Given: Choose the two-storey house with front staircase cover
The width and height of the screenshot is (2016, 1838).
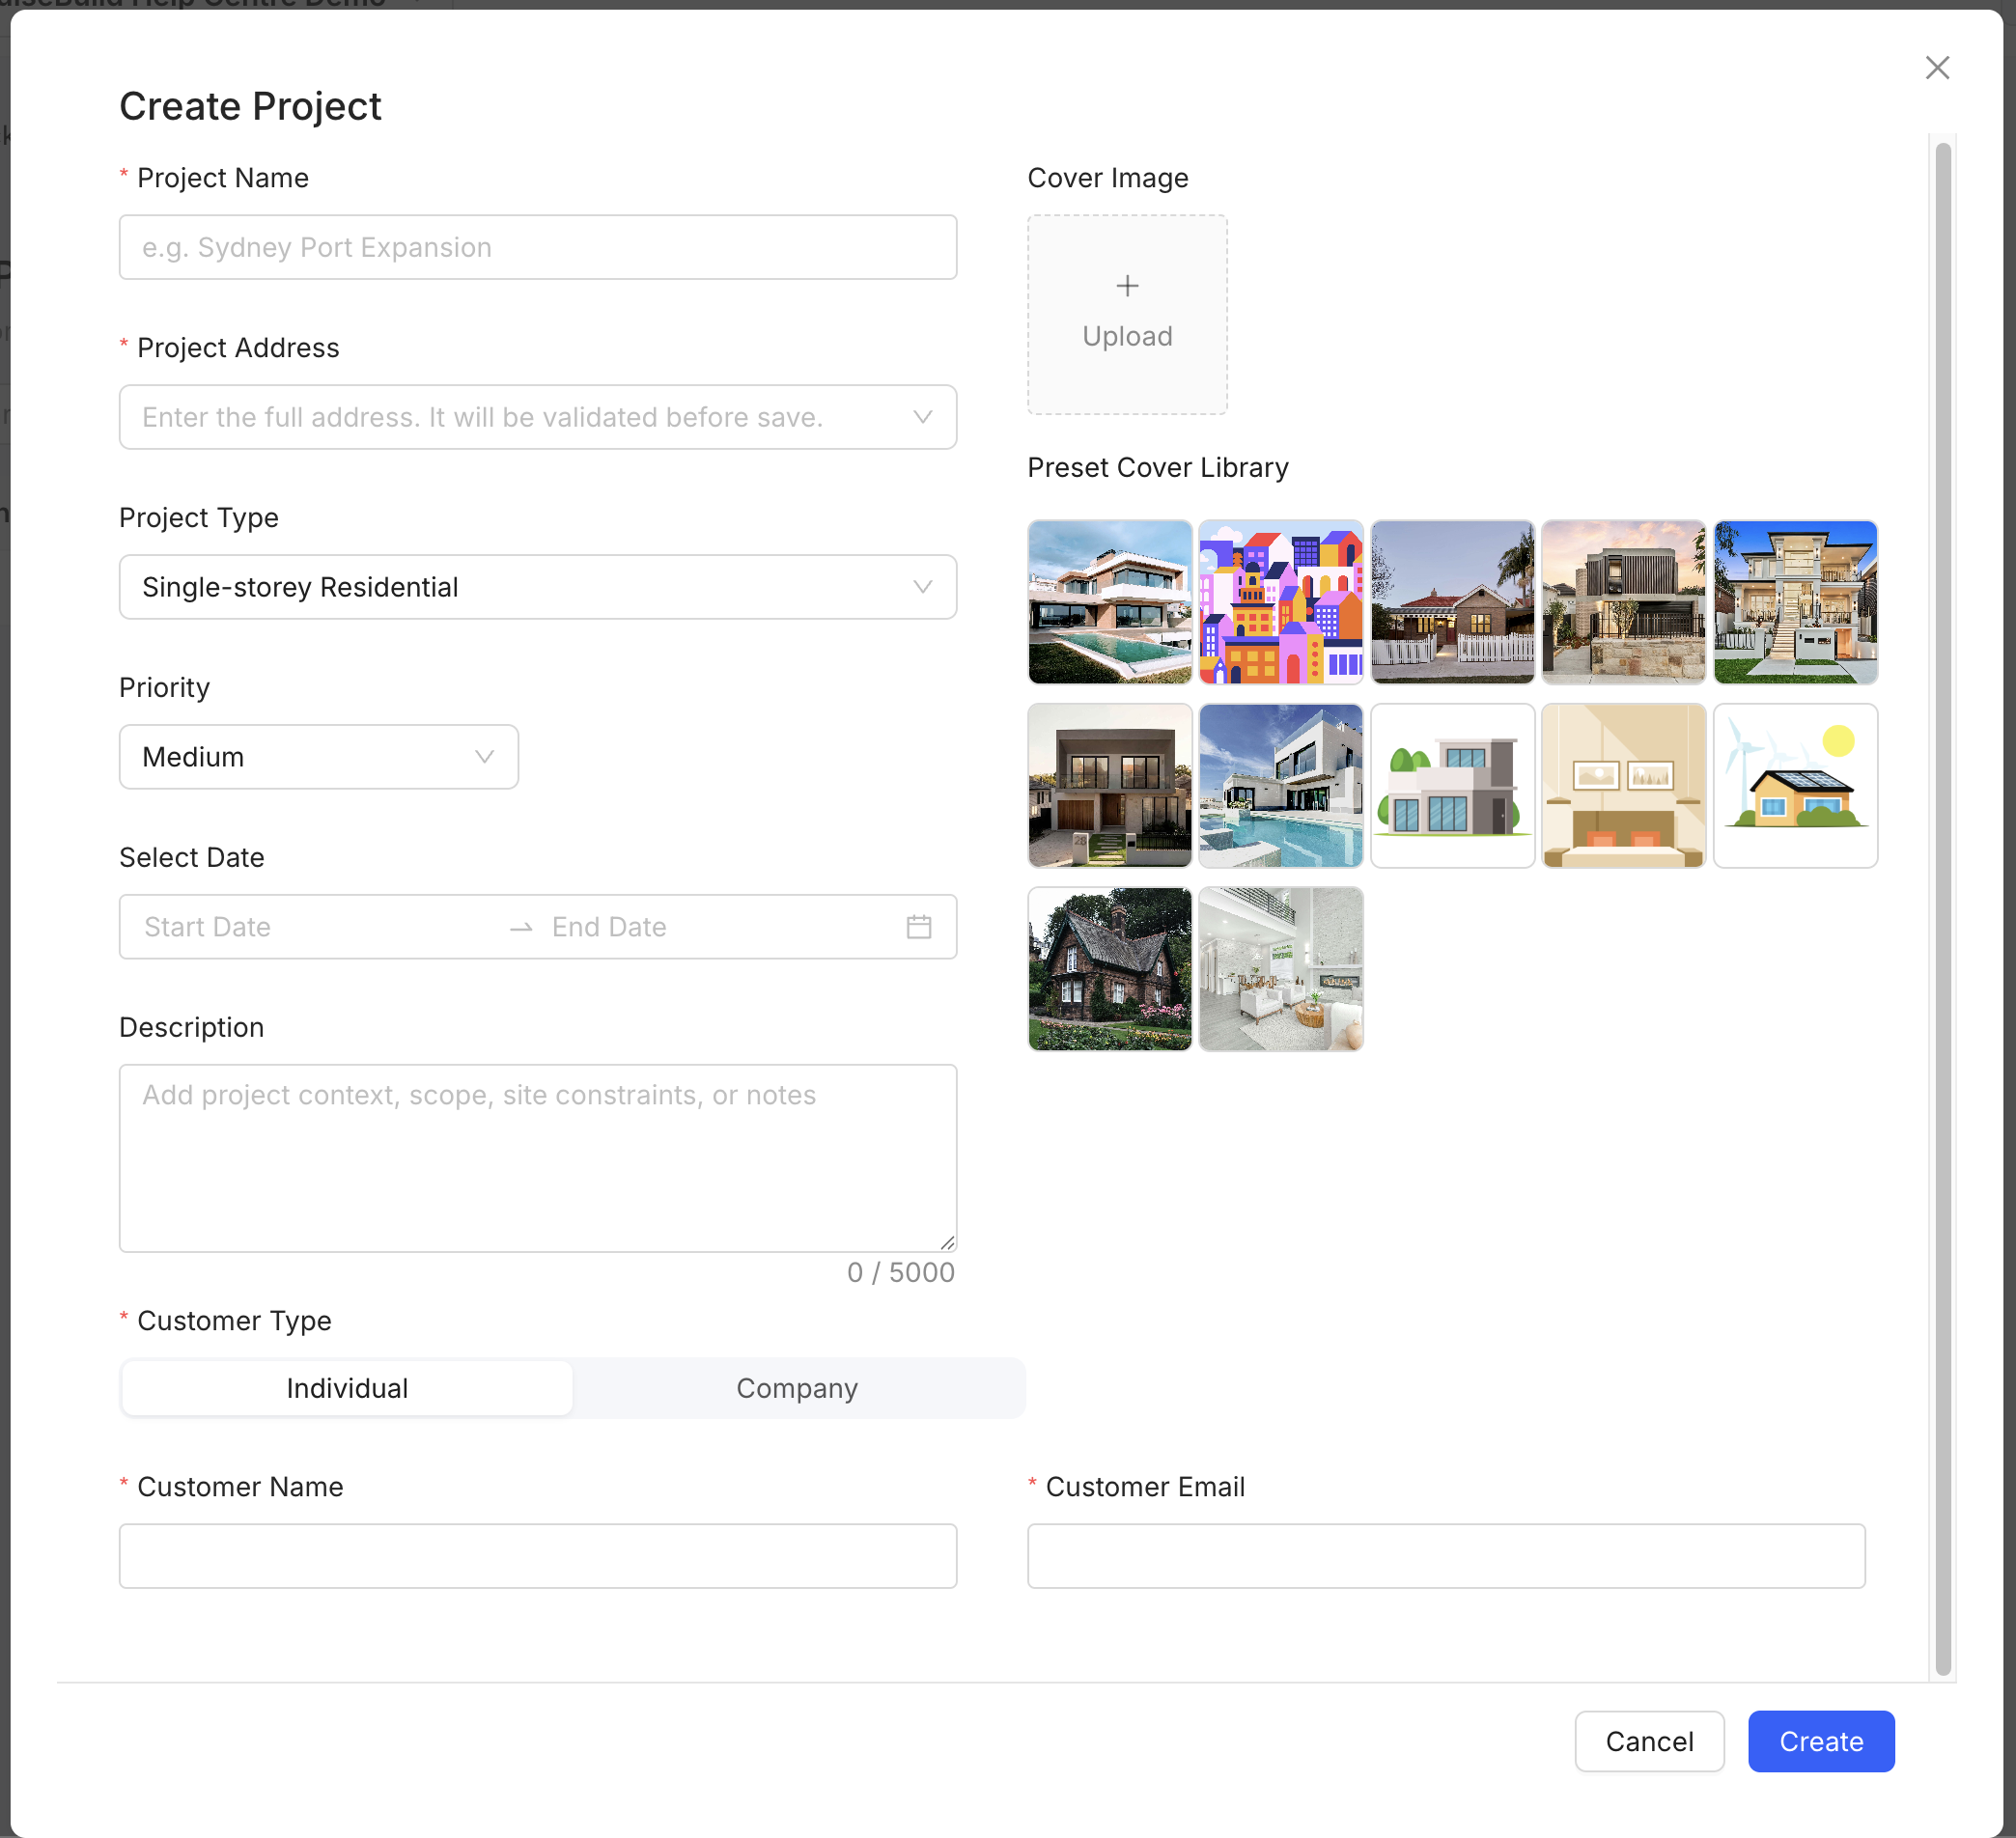Looking at the screenshot, I should [x=1796, y=602].
